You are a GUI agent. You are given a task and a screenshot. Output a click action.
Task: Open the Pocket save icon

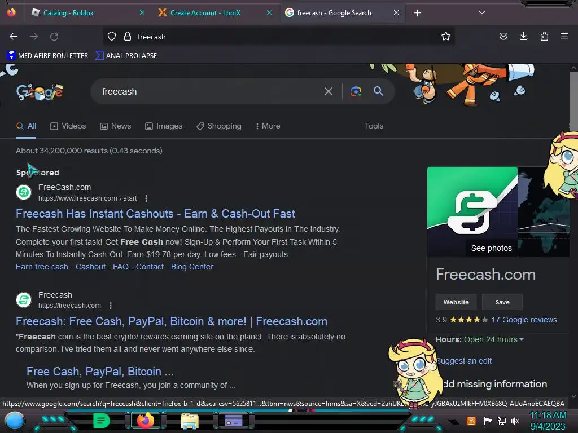(503, 36)
